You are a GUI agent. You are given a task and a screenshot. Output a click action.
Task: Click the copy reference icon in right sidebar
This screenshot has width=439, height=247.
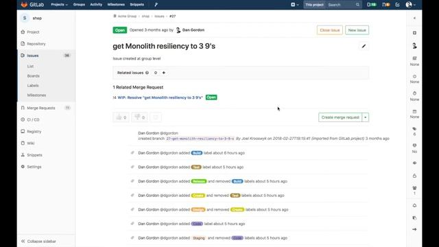point(414,218)
